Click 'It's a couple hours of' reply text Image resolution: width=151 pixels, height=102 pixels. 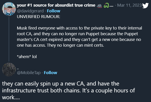click(108, 91)
